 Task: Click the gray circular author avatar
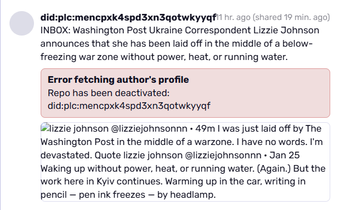point(22,23)
